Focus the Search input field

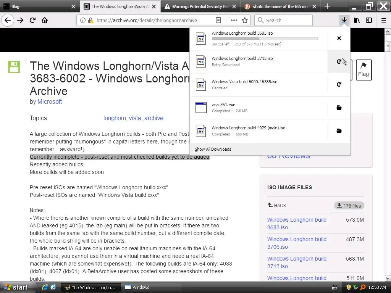(x=284, y=21)
